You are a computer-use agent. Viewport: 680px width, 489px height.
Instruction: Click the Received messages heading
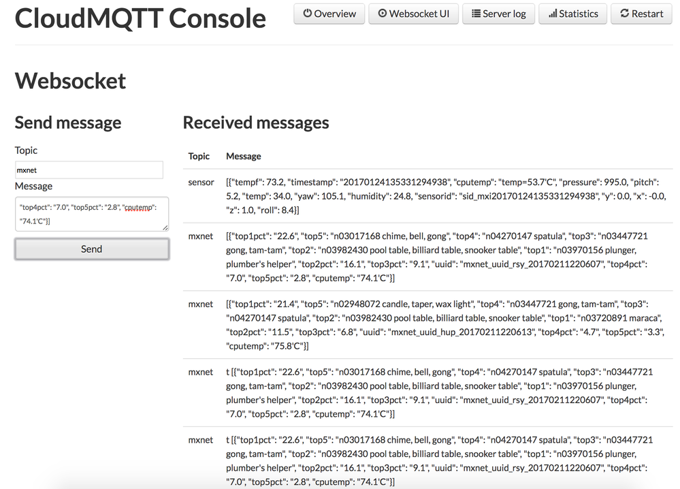tap(255, 123)
